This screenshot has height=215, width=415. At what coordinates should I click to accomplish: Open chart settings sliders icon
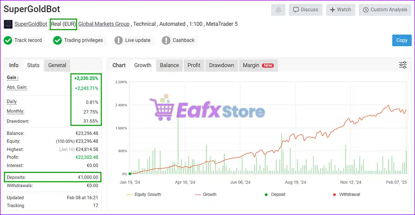402,65
